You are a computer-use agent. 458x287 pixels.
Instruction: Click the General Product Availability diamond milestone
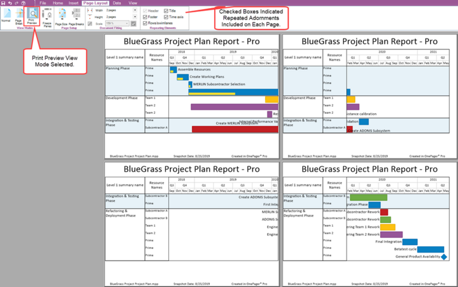[444, 257]
